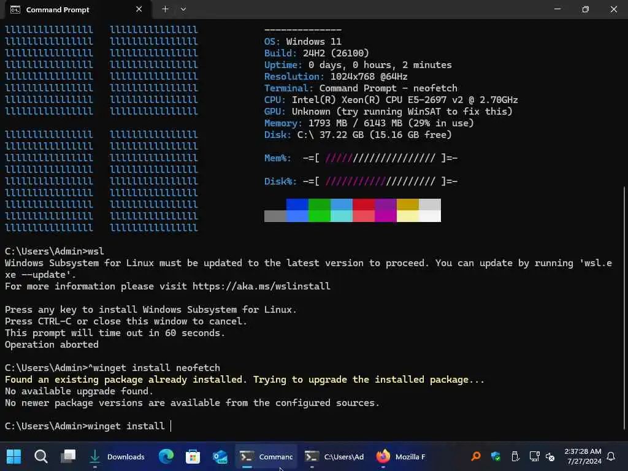Open the Windows Start menu
The width and height of the screenshot is (628, 471).
13,456
